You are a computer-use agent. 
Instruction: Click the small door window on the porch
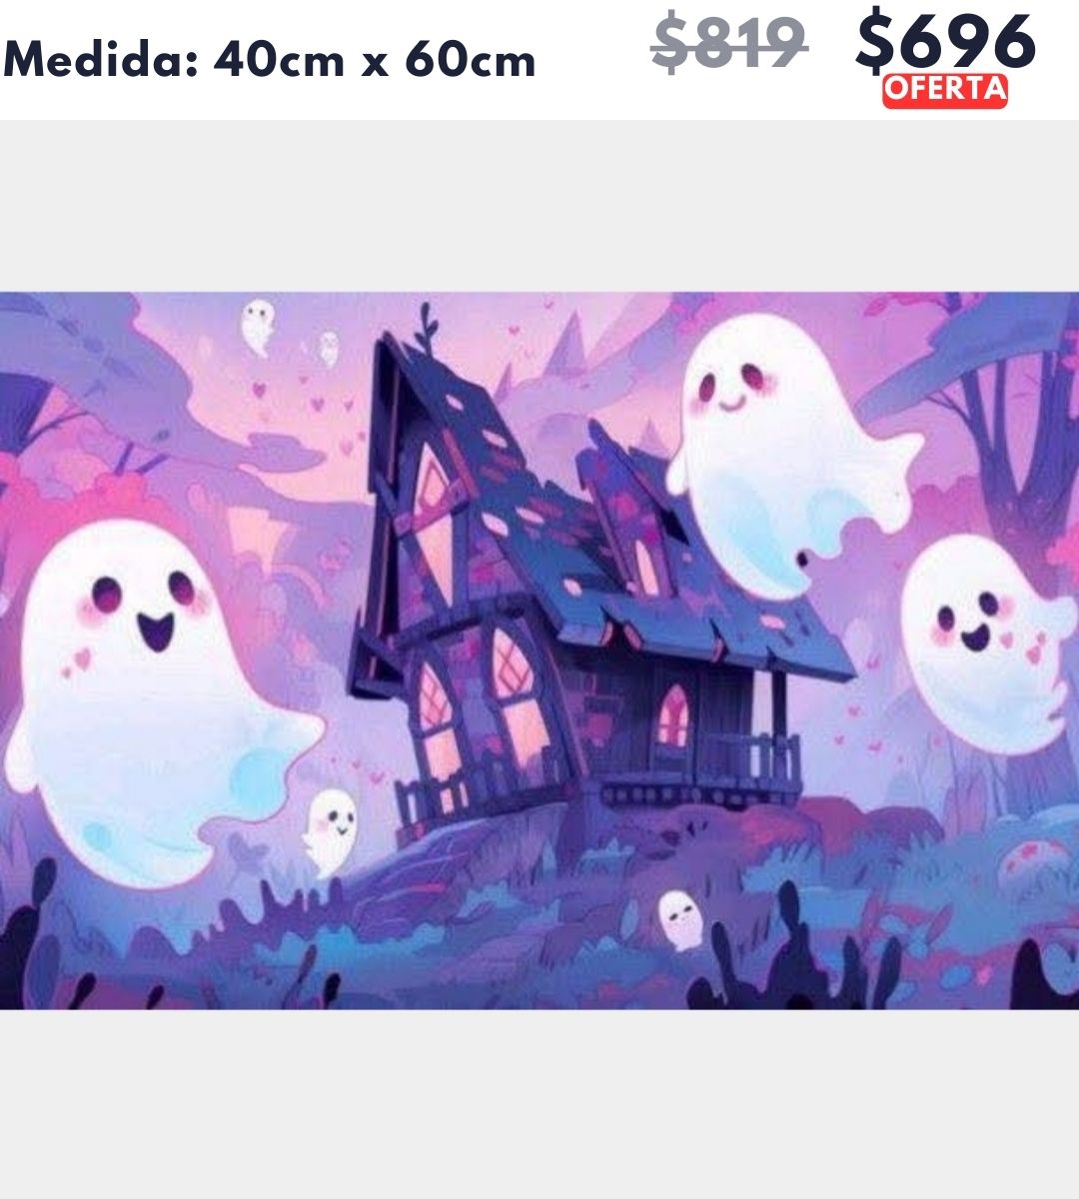pos(673,715)
